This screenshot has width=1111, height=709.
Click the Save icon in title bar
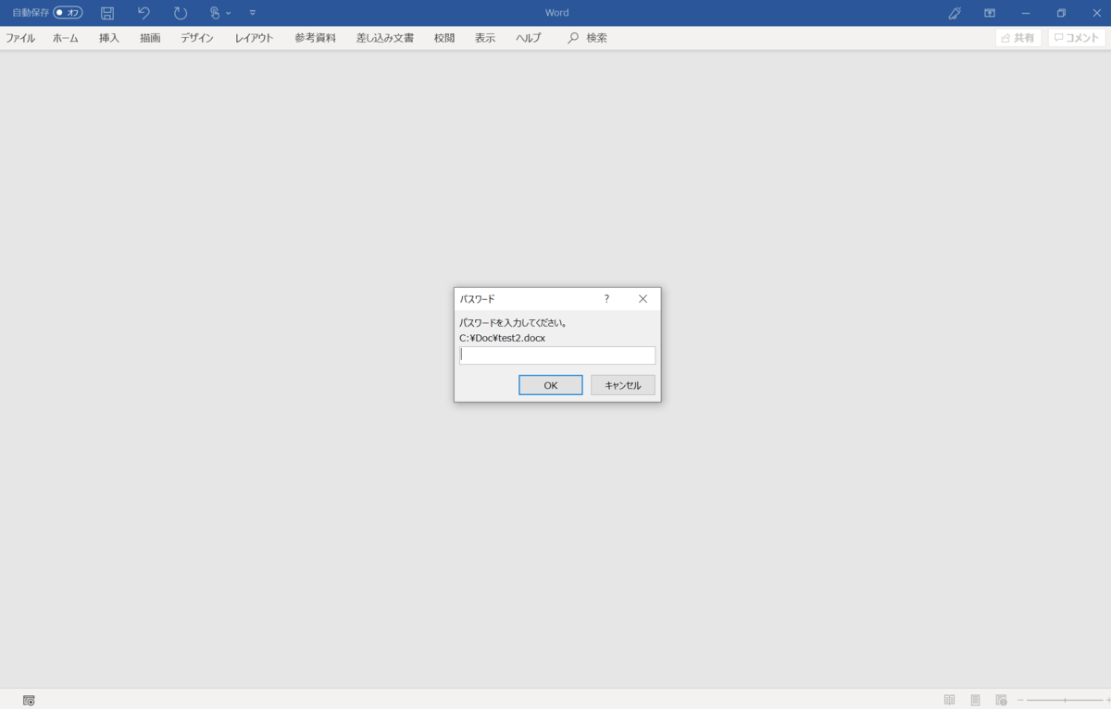(x=107, y=13)
